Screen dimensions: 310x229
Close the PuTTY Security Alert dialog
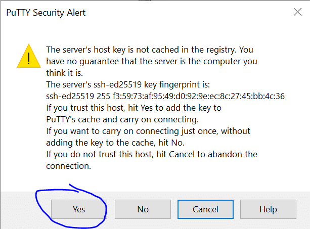297,12
